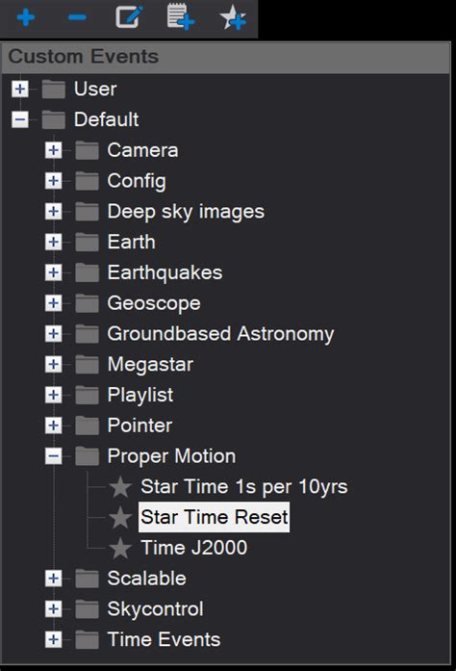Select the Star Time Reset event
The height and width of the screenshot is (671, 456).
[214, 517]
